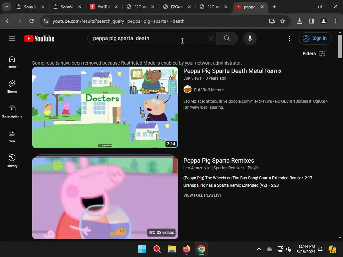Screen dimensions: 343x257
Task: Reload the page
Action: tap(31, 21)
